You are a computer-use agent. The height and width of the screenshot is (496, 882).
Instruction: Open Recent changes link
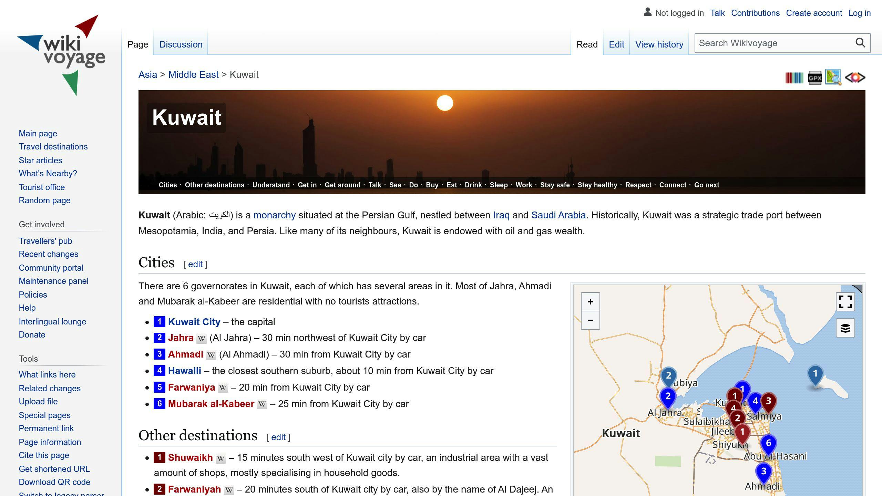49,254
